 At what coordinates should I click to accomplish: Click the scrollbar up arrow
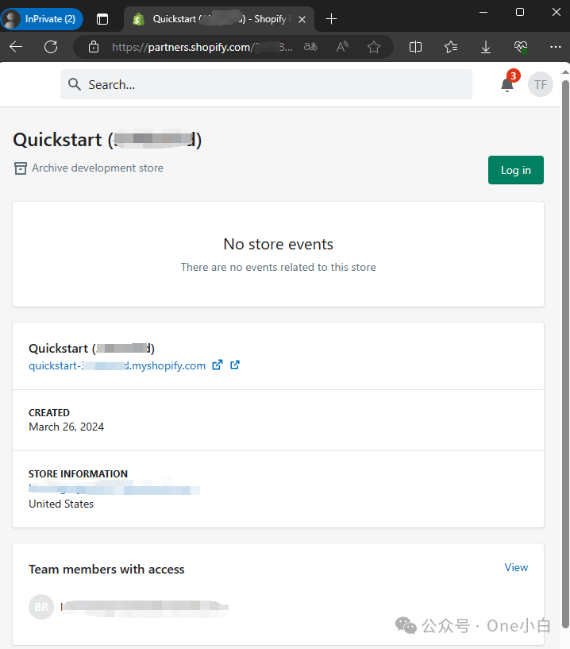coord(565,72)
